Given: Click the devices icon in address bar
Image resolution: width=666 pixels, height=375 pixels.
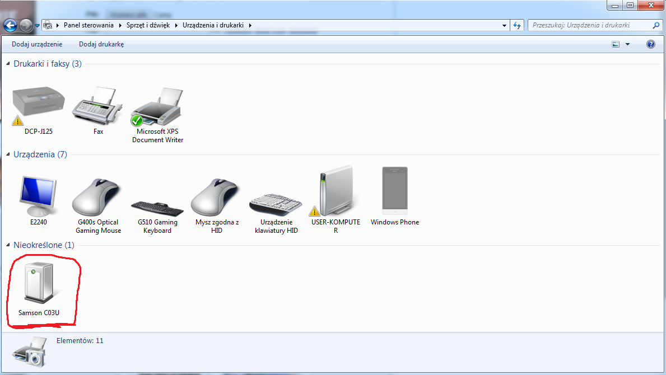Looking at the screenshot, I should coord(48,25).
